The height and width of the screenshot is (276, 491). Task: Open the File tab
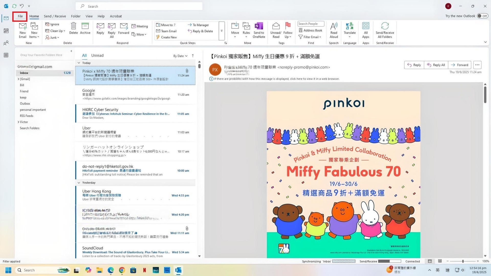click(20, 16)
